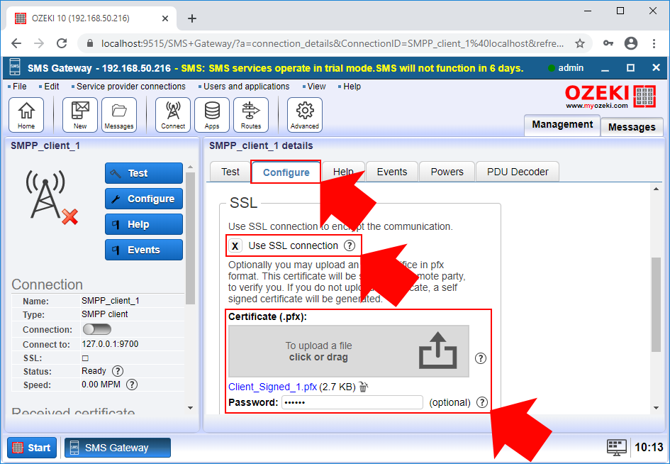
Task: Click the certificate Password input field
Action: click(x=352, y=402)
